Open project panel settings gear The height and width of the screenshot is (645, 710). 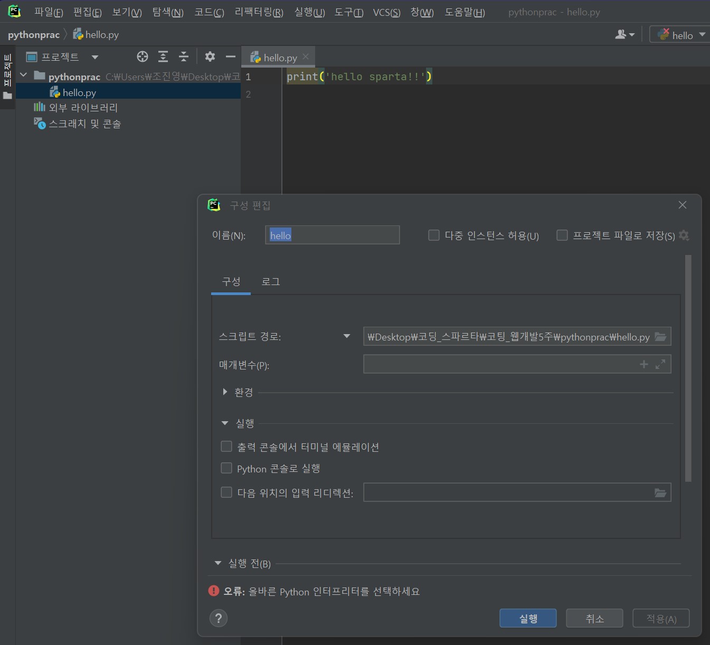pos(210,56)
